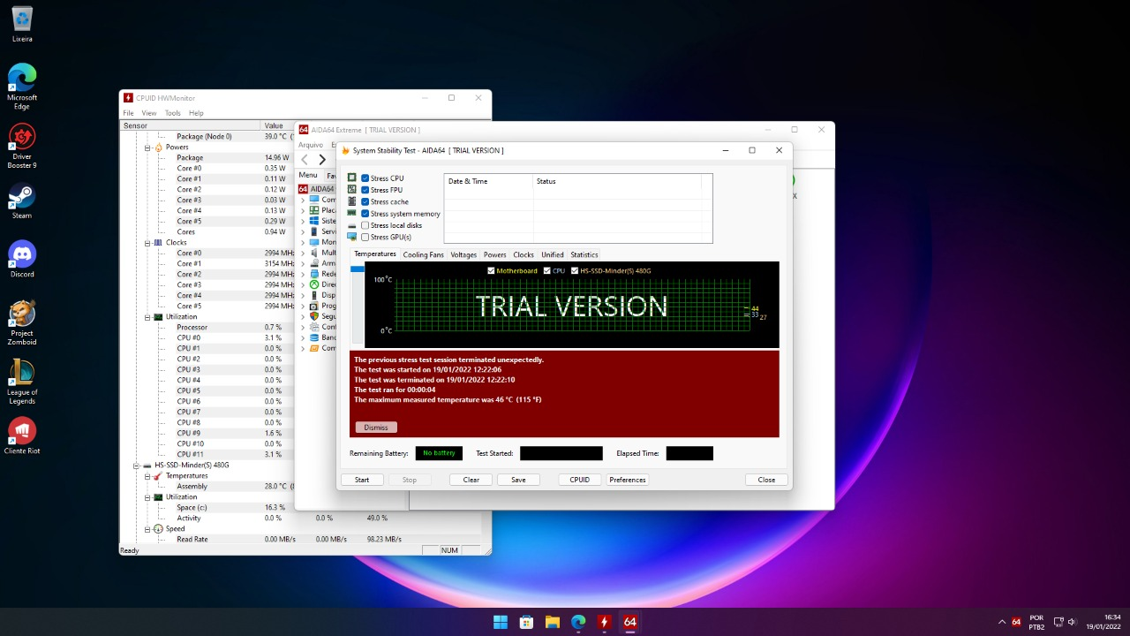
Task: Toggle the Stress cache checkbox
Action: point(365,202)
